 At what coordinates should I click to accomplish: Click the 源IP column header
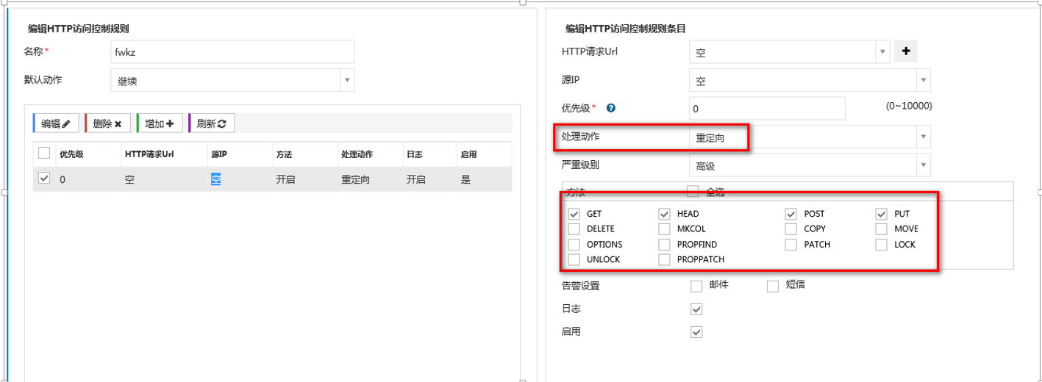(x=219, y=154)
